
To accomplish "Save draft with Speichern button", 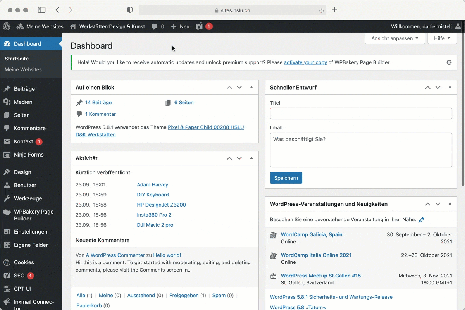I will 286,178.
